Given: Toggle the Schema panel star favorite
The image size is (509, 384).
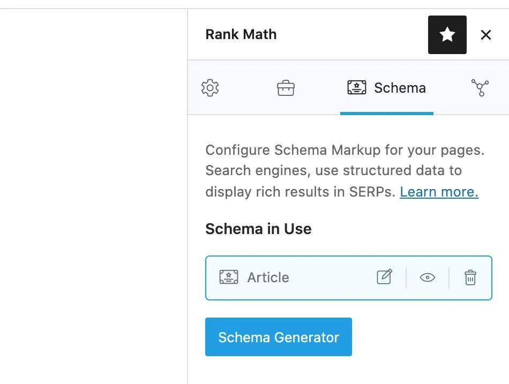Looking at the screenshot, I should point(447,35).
